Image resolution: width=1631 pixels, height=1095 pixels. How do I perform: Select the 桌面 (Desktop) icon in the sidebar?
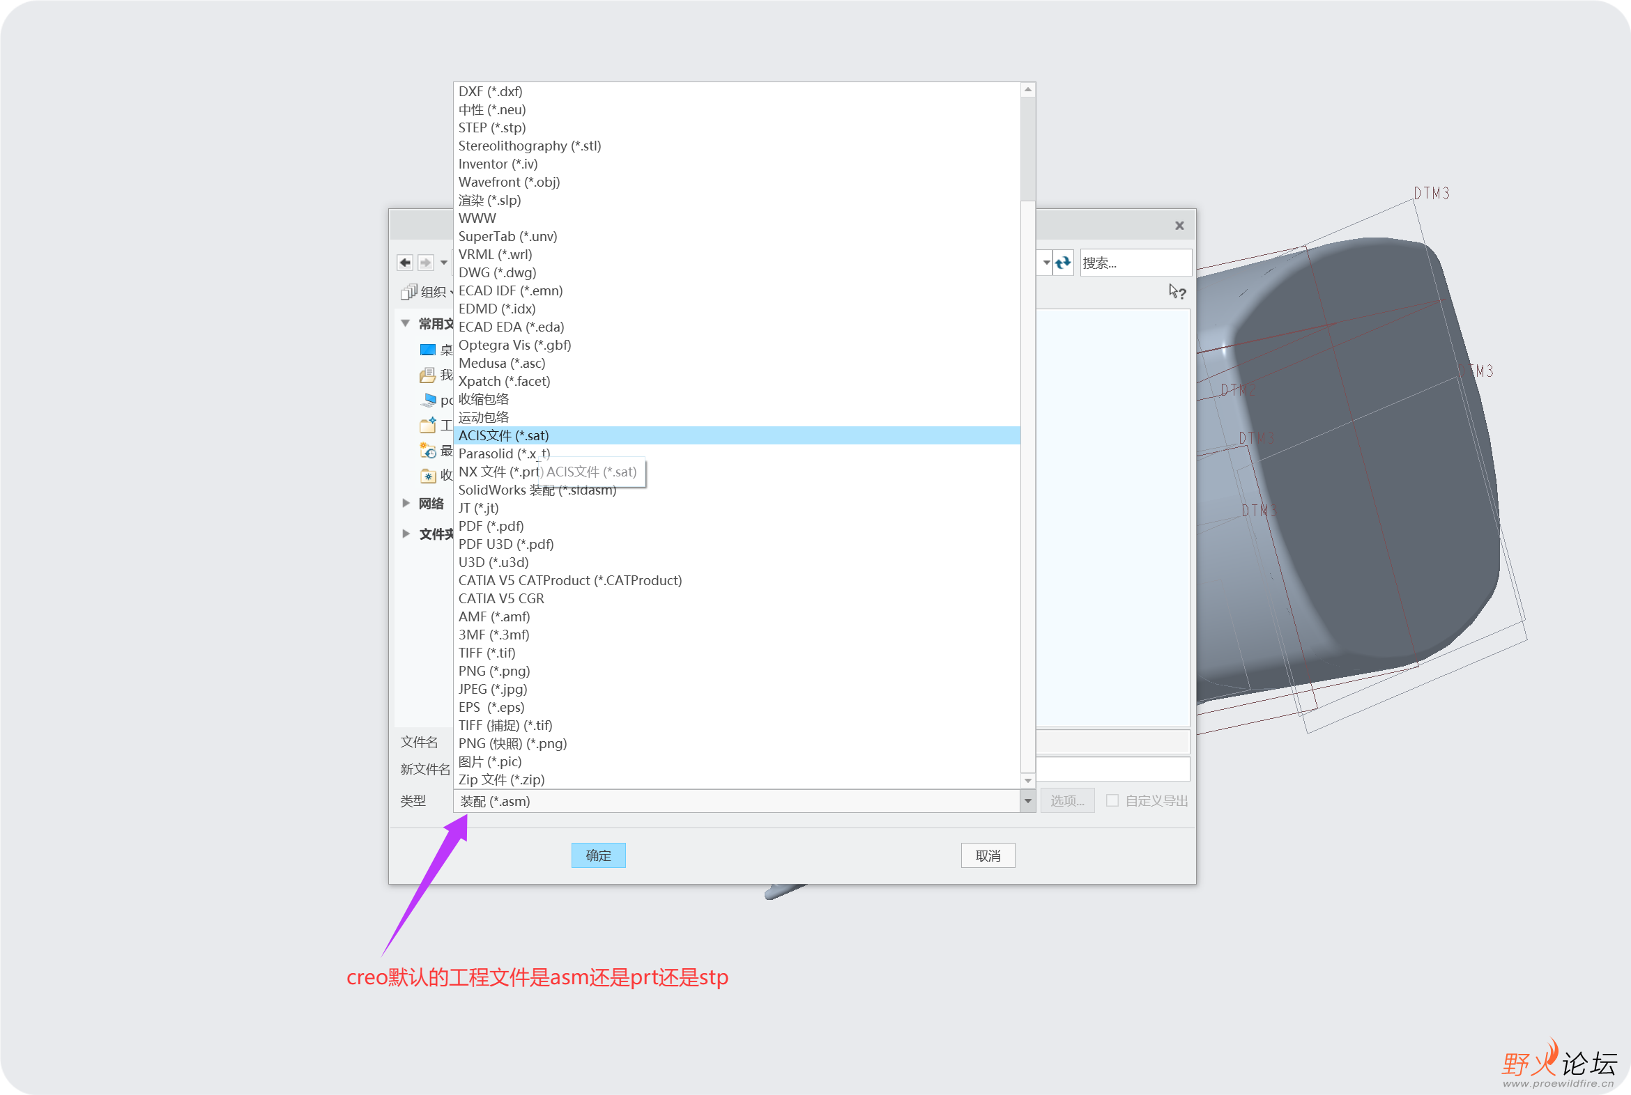[428, 349]
